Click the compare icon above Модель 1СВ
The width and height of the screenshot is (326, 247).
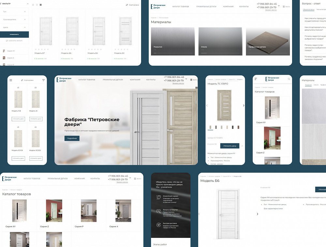(x=18, y=88)
